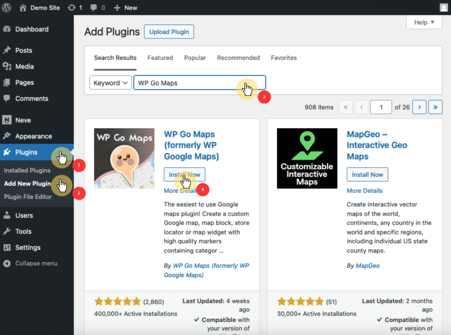Click the Settings sliders icon
Image resolution: width=451 pixels, height=335 pixels.
click(x=7, y=247)
